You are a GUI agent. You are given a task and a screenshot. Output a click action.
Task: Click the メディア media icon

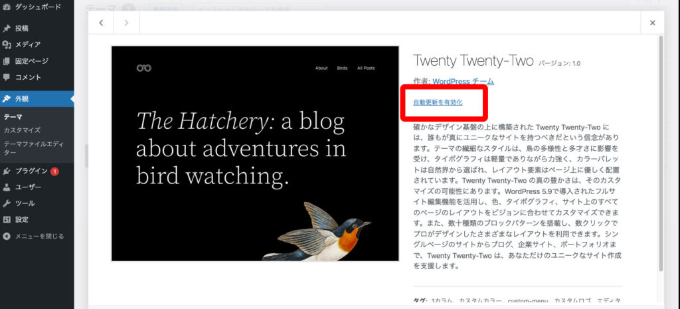tap(7, 45)
